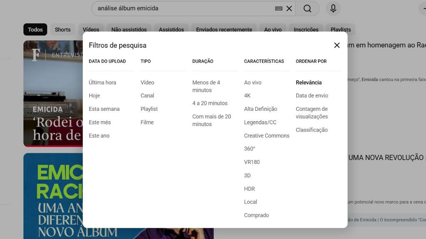Click the search magnifying glass icon

pos(307,8)
